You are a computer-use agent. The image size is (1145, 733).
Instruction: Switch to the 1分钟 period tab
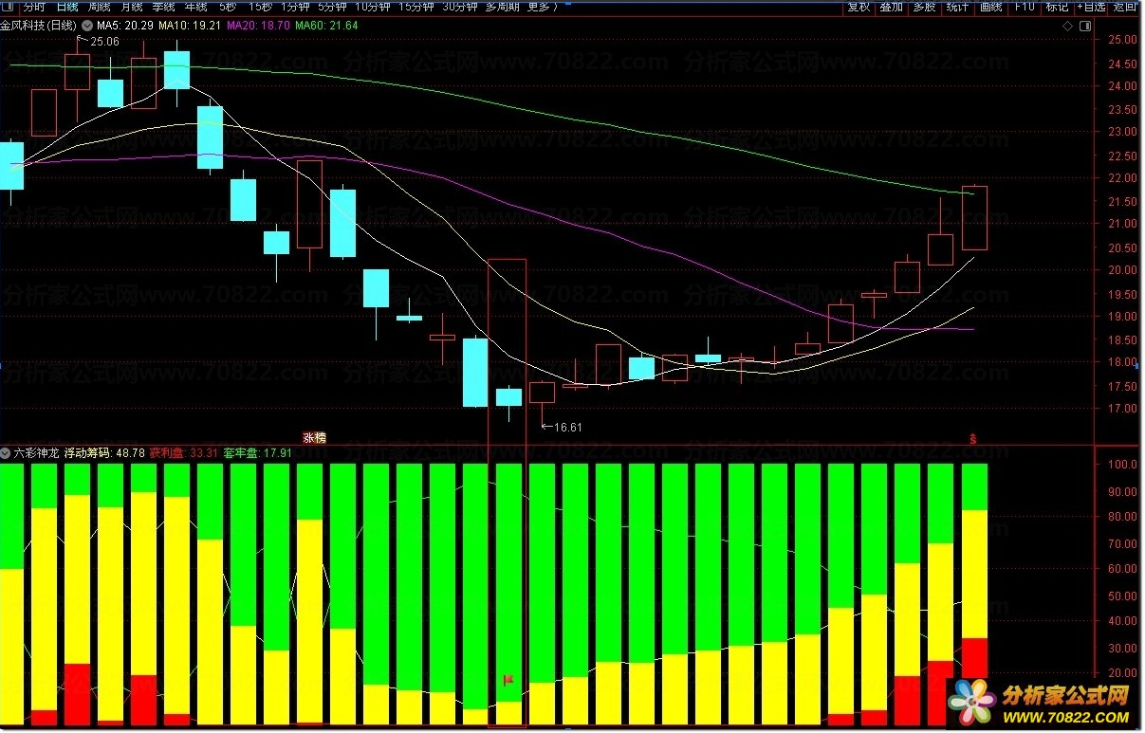296,7
